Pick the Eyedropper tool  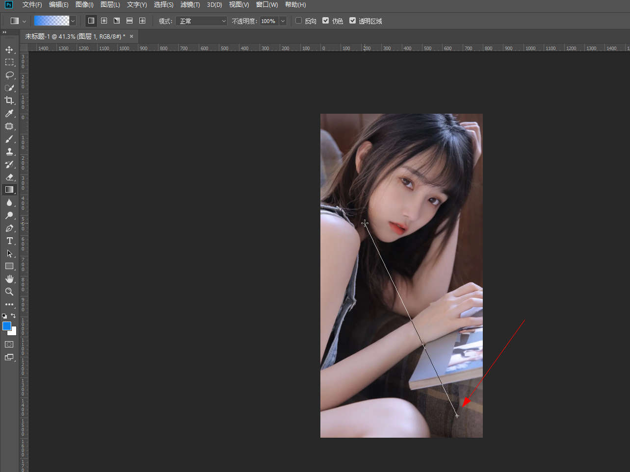click(9, 113)
